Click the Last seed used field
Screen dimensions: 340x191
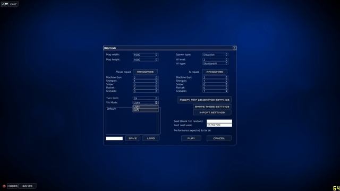pos(219,125)
